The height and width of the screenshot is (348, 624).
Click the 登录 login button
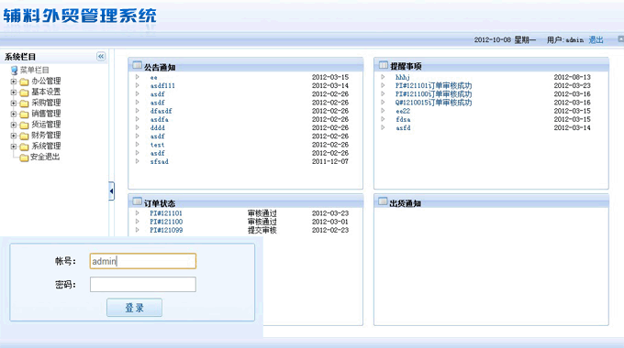pyautogui.click(x=135, y=308)
